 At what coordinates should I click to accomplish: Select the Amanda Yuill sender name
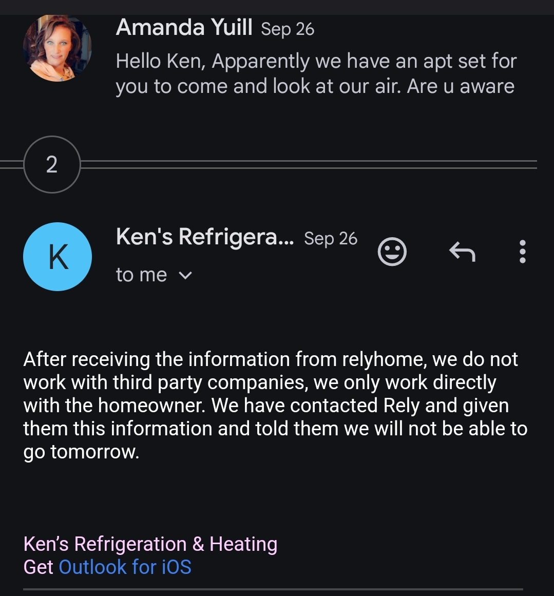pyautogui.click(x=184, y=27)
